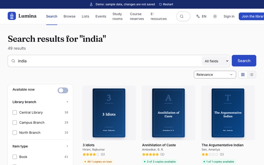The height and width of the screenshot is (165, 264).
Task: Open the 3 Idiots book cover
Action: pyautogui.click(x=109, y=113)
